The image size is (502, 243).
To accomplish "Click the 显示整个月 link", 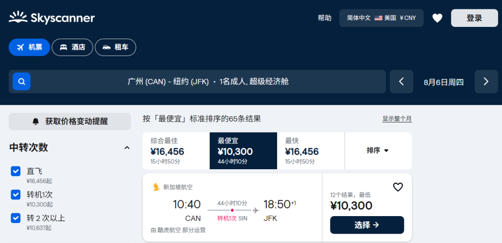I will pos(397,119).
